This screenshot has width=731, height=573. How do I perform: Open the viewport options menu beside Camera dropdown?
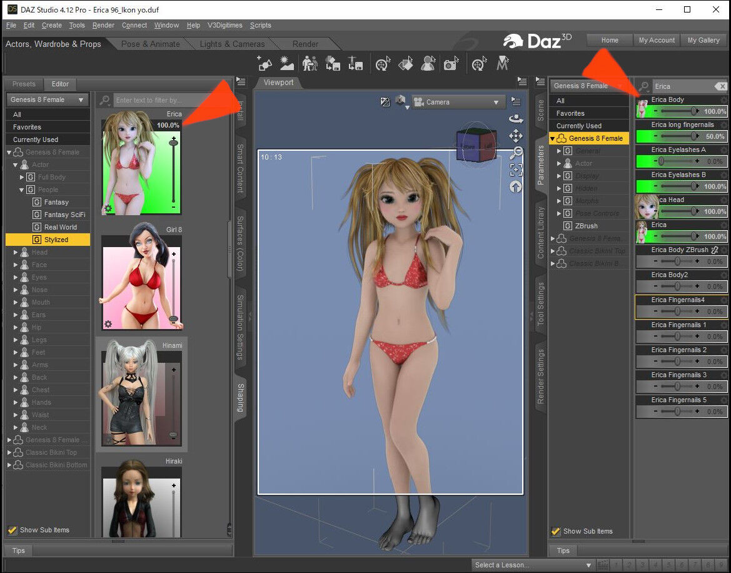[x=516, y=101]
